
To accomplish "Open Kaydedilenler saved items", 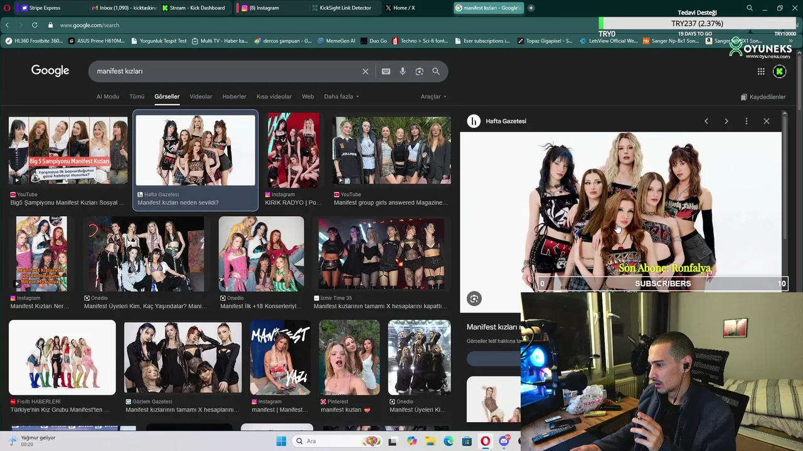I will click(763, 97).
